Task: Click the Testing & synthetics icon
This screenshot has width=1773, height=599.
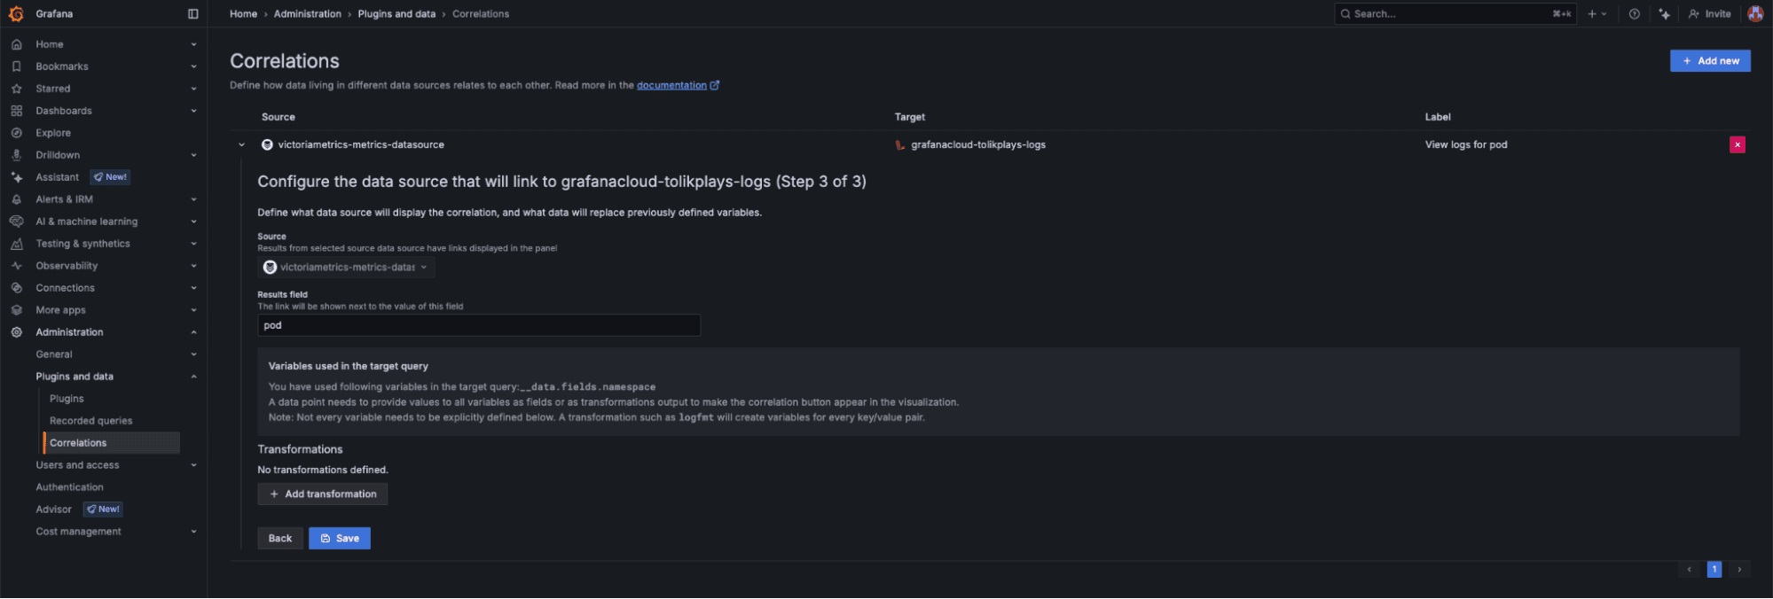Action: point(17,244)
